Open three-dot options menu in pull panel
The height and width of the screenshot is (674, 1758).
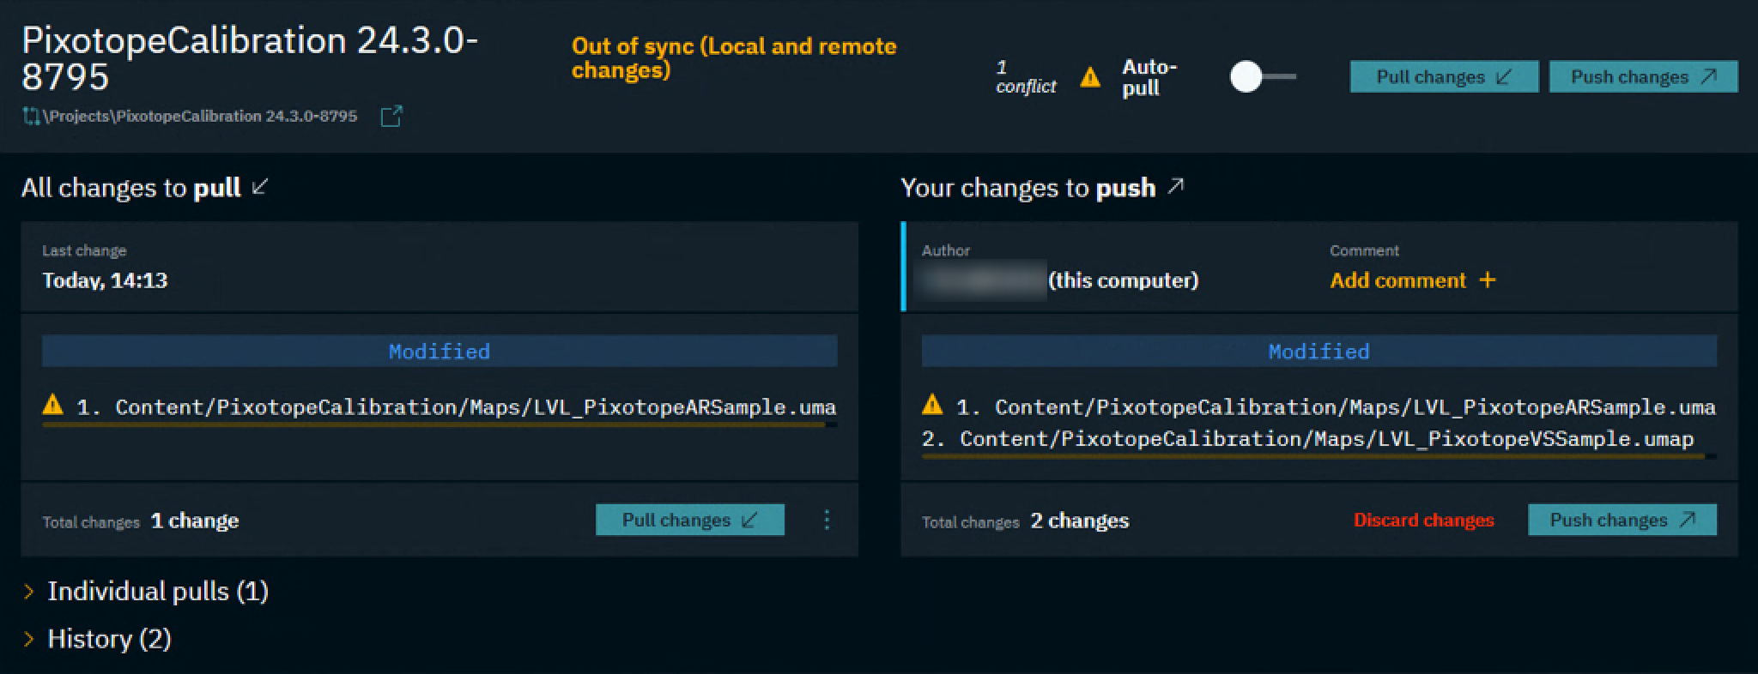827,520
